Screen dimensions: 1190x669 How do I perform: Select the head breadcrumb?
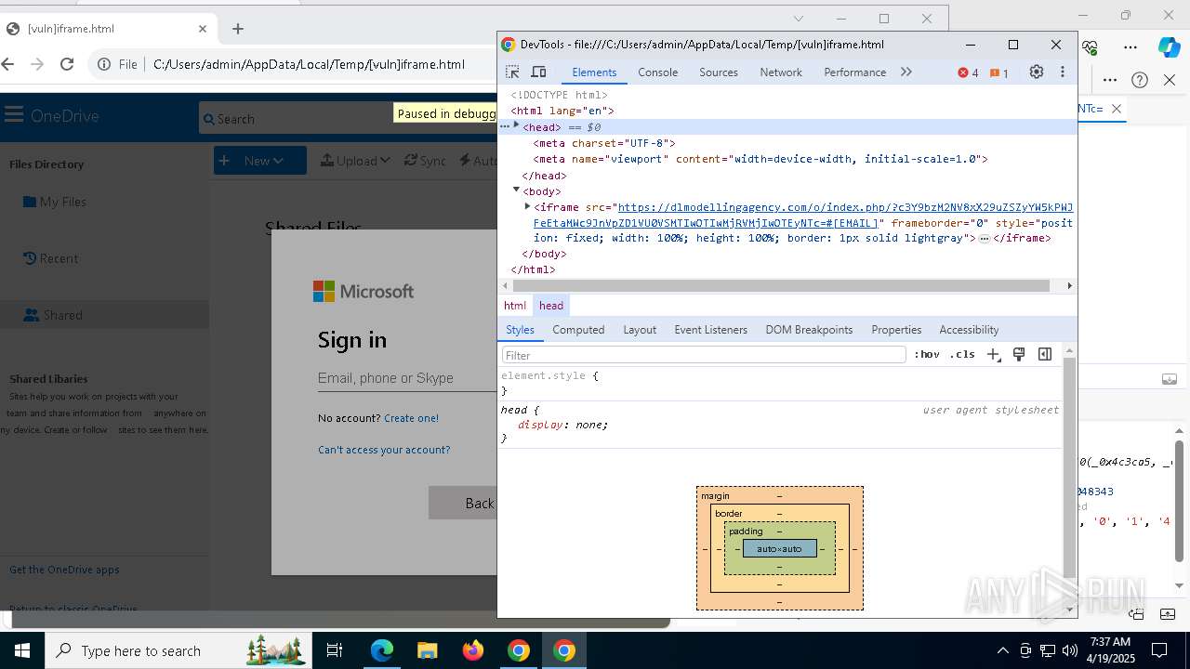coord(551,306)
